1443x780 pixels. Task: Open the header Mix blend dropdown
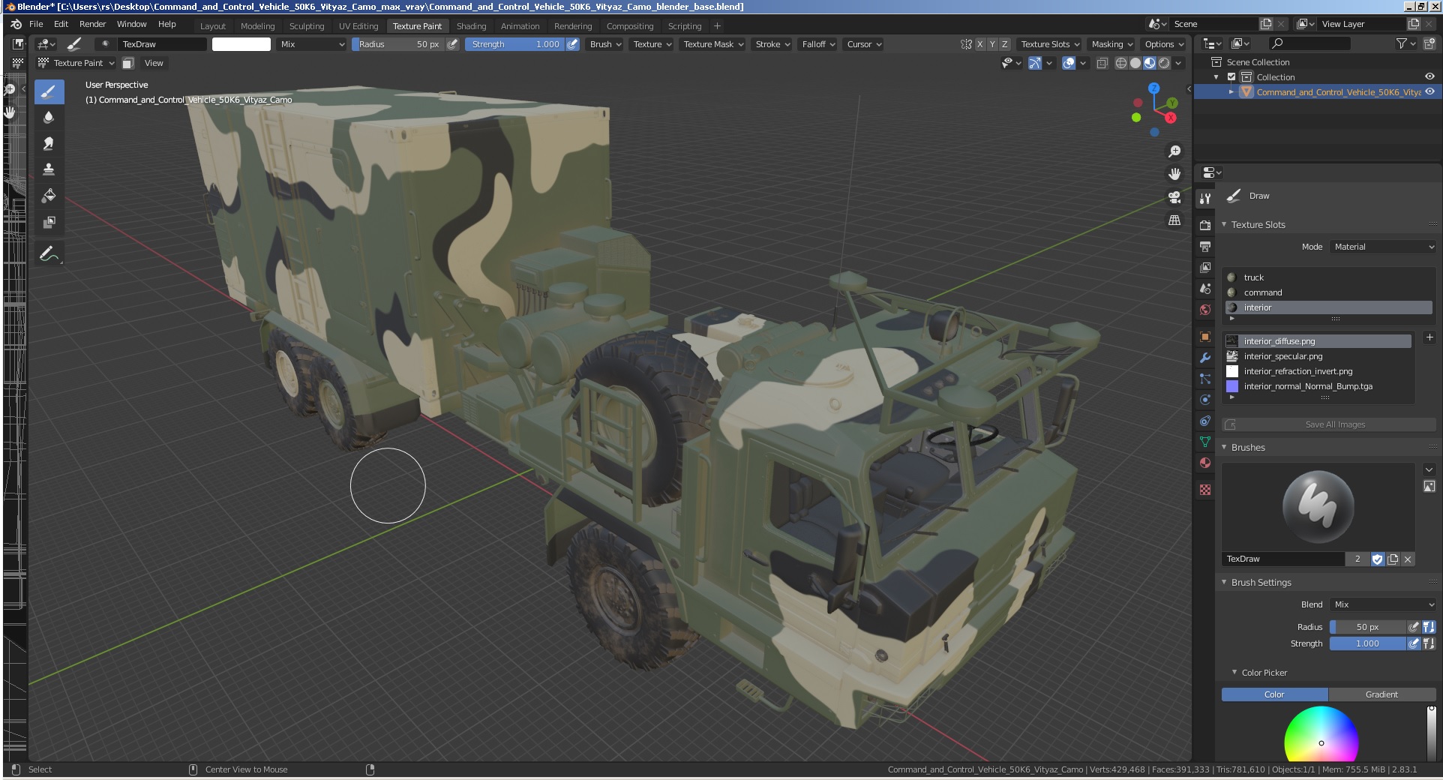pyautogui.click(x=312, y=44)
